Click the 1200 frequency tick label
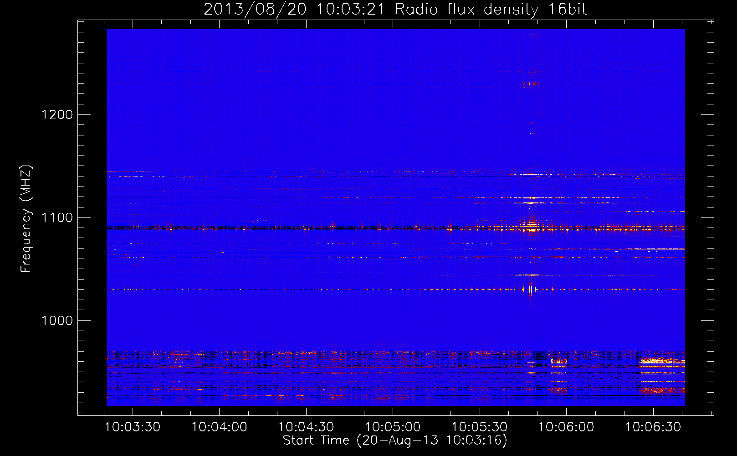The image size is (737, 456). pos(57,114)
